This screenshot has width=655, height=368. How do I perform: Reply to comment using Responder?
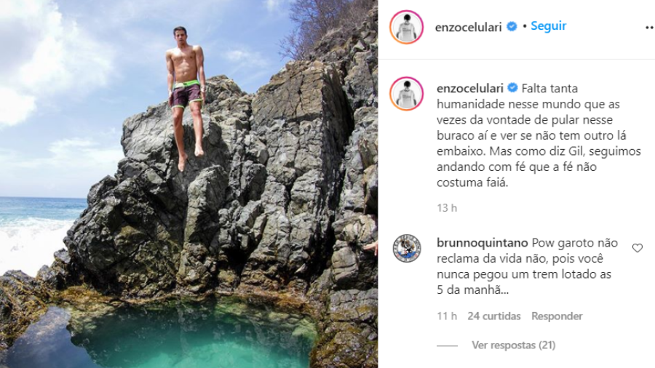click(557, 316)
